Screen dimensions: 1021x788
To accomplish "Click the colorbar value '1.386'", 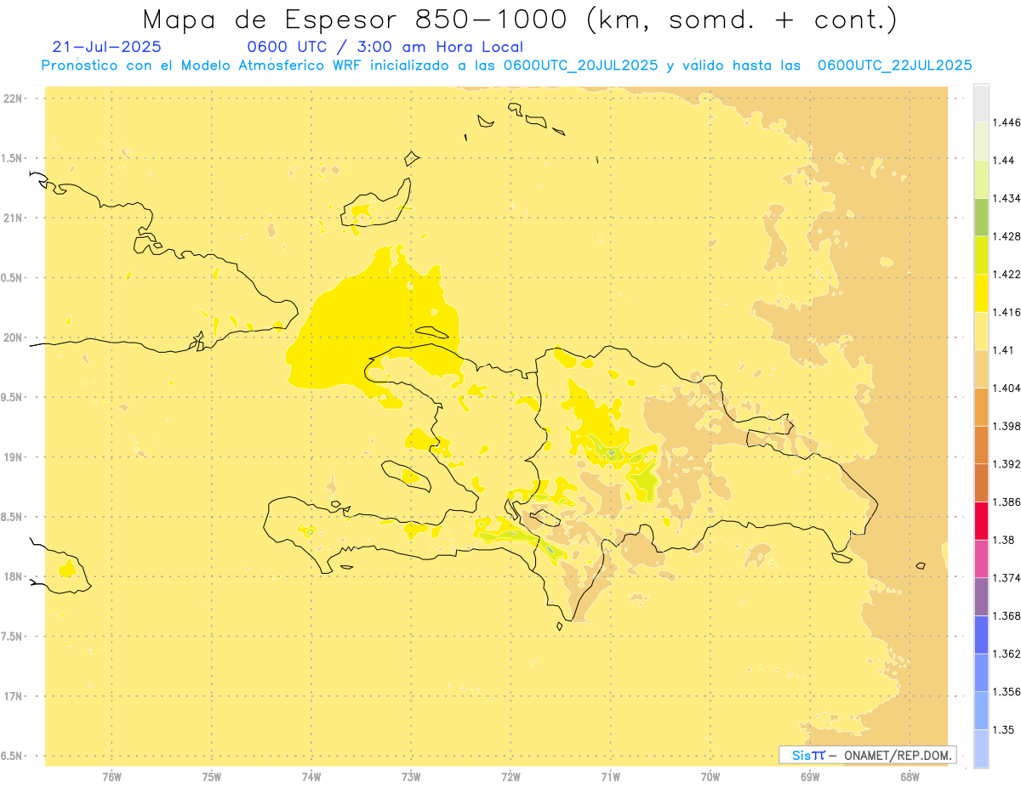I will [1006, 502].
